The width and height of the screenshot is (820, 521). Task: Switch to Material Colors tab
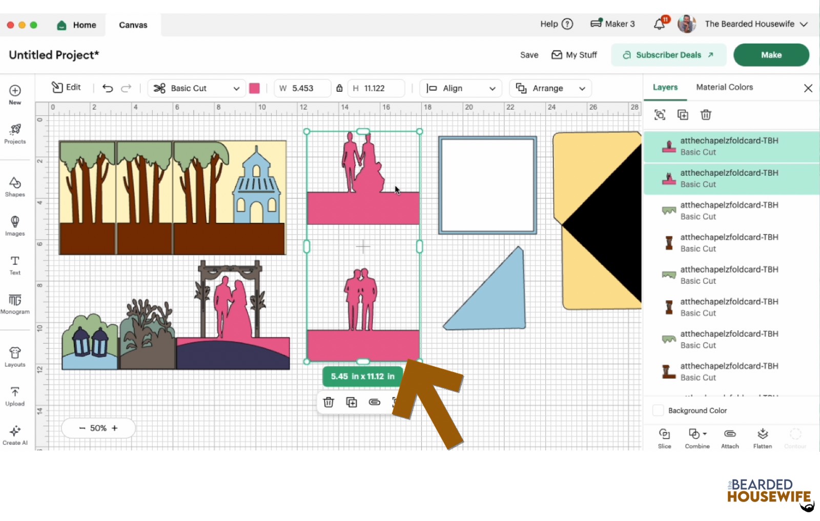tap(724, 87)
